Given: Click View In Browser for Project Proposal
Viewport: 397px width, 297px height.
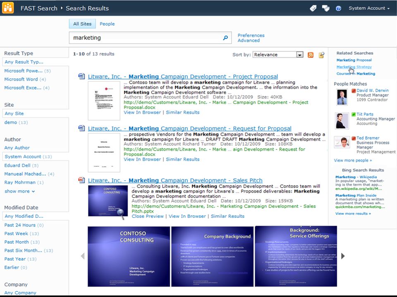Looking at the screenshot, I should pos(142,112).
